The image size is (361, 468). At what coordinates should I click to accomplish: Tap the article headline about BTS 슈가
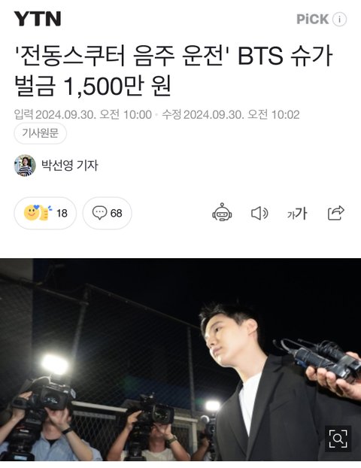(x=173, y=71)
